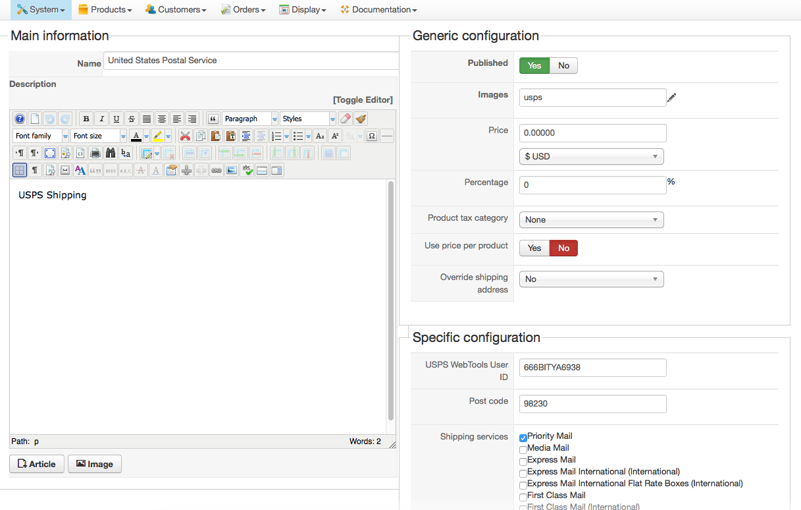Check Express Mail International (International) checkbox
The image size is (801, 510).
523,472
